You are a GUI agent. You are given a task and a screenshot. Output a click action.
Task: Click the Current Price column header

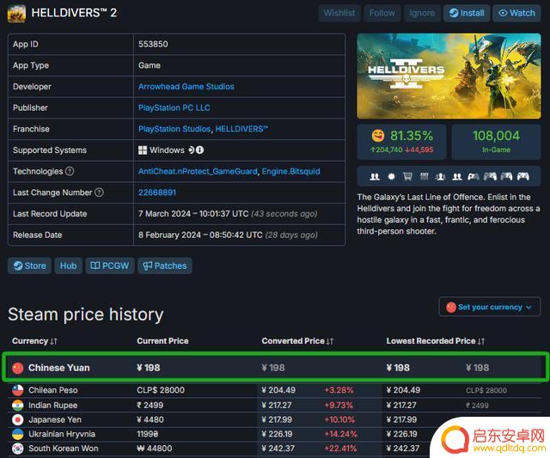[x=162, y=341]
